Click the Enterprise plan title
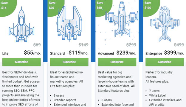This screenshot has width=186, height=107. point(154,54)
